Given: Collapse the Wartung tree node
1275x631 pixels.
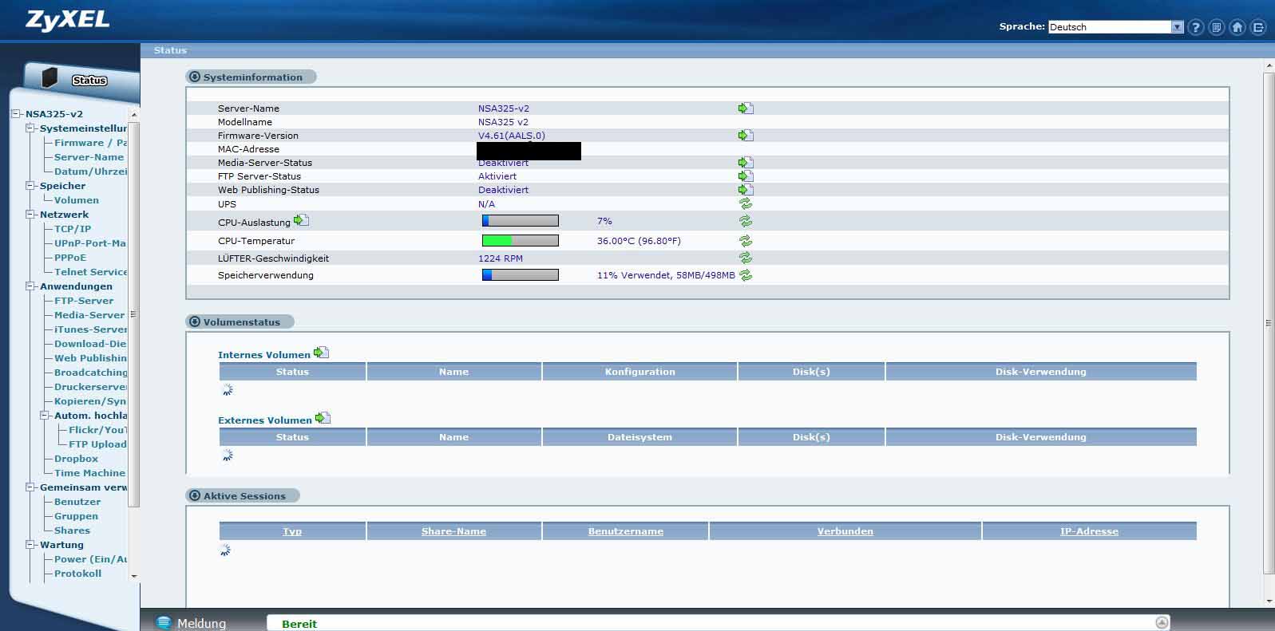Looking at the screenshot, I should (30, 545).
